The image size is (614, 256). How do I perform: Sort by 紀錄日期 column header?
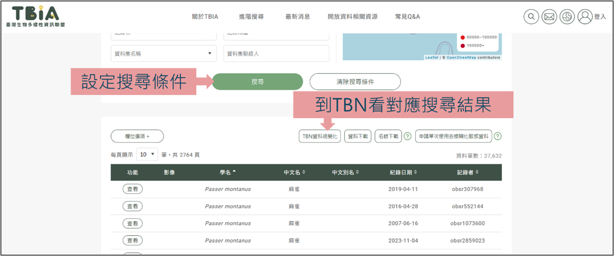pos(403,172)
